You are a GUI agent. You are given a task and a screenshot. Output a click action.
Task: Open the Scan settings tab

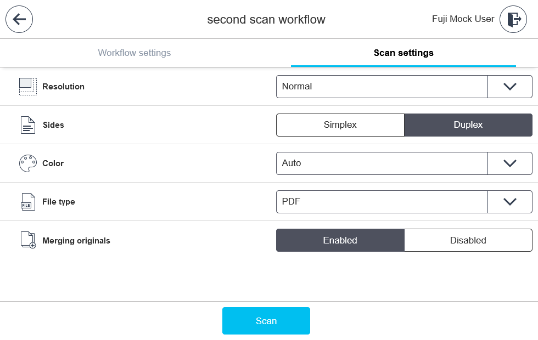click(x=402, y=53)
